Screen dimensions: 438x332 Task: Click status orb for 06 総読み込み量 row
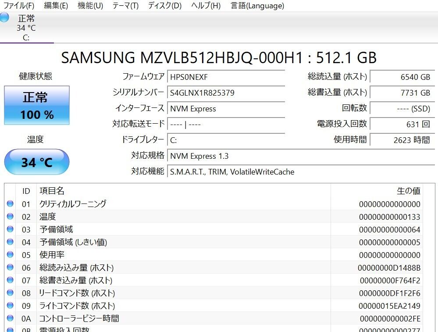click(x=10, y=268)
